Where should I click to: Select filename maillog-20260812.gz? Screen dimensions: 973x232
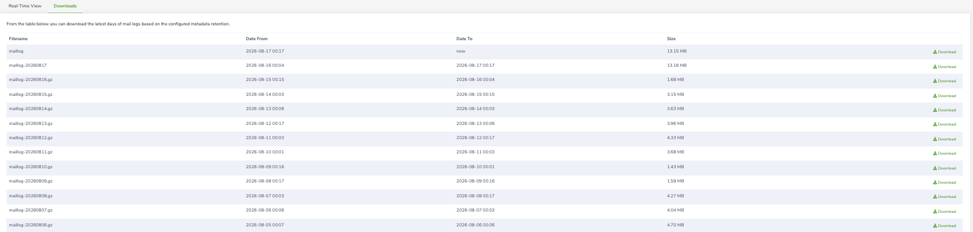pos(30,138)
